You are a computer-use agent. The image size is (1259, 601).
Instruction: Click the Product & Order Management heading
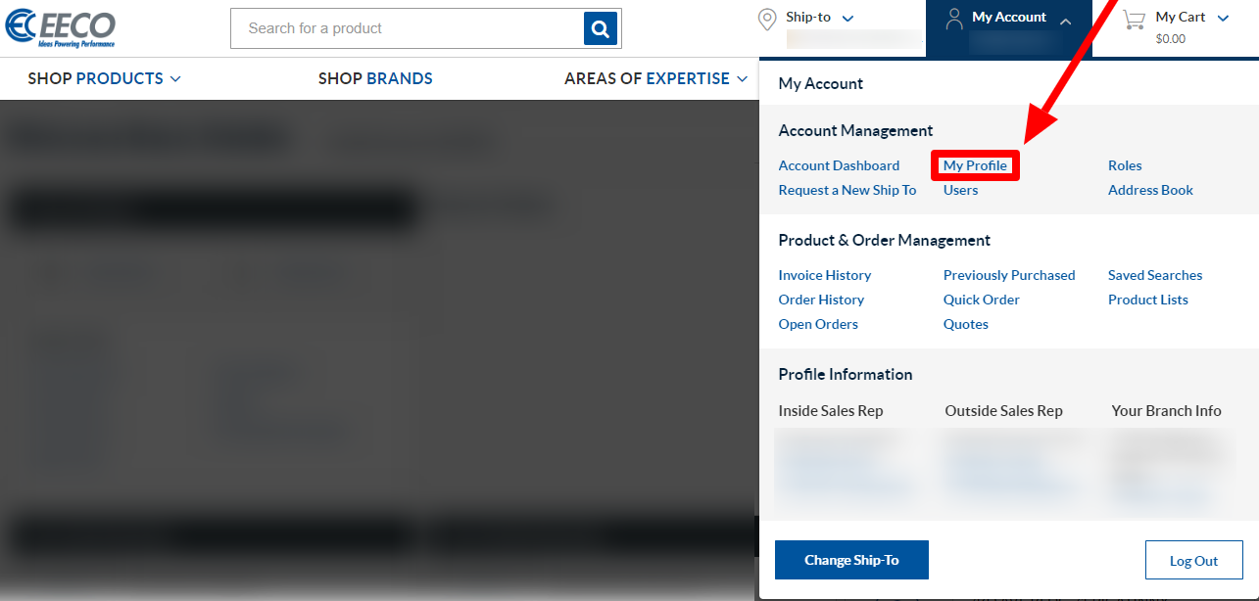(x=885, y=240)
